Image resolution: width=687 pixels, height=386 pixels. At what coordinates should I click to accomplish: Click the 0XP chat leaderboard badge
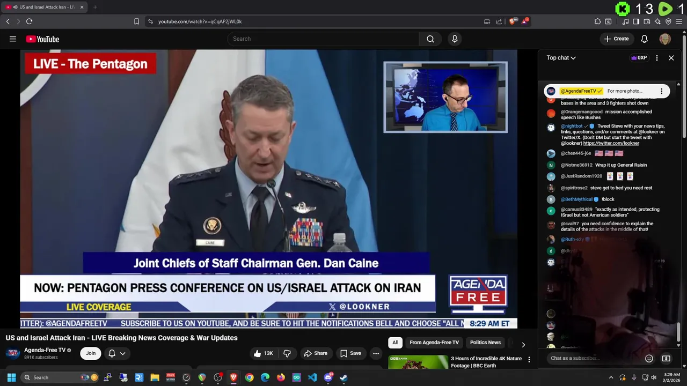(639, 58)
